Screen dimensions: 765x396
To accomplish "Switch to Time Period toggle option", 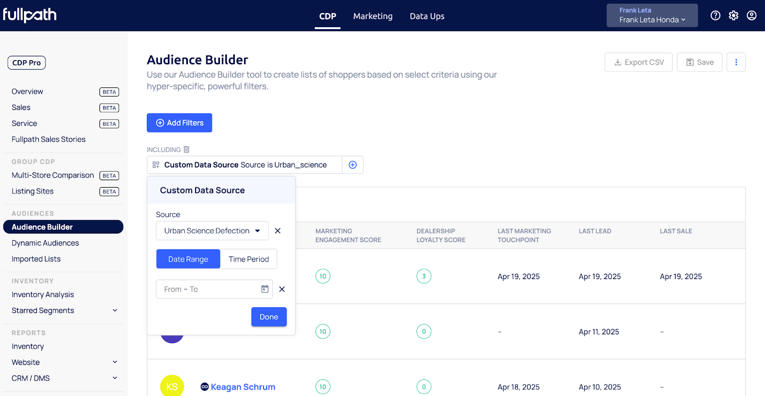I will click(x=249, y=259).
